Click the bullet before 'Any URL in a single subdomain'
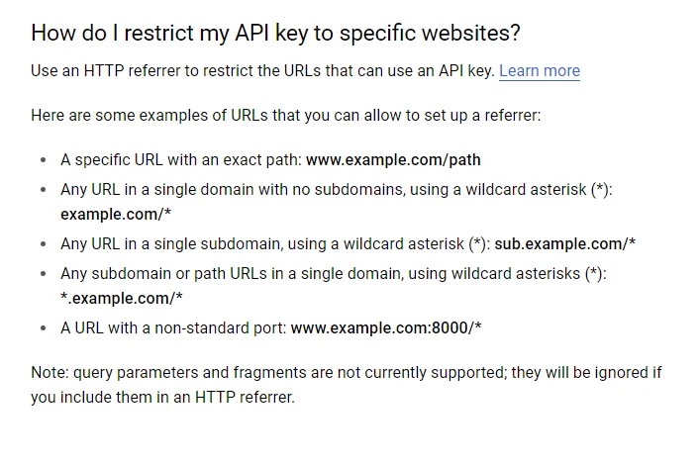This screenshot has height=463, width=700. coord(43,244)
